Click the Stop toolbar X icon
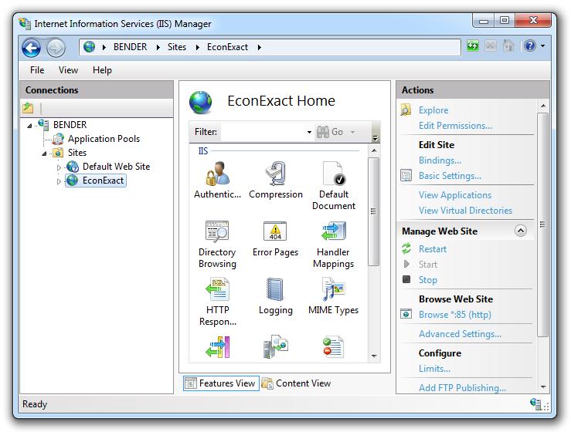 [491, 46]
